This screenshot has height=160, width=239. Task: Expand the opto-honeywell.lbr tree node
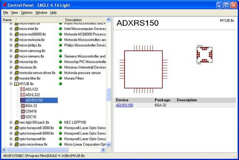click(x=11, y=139)
